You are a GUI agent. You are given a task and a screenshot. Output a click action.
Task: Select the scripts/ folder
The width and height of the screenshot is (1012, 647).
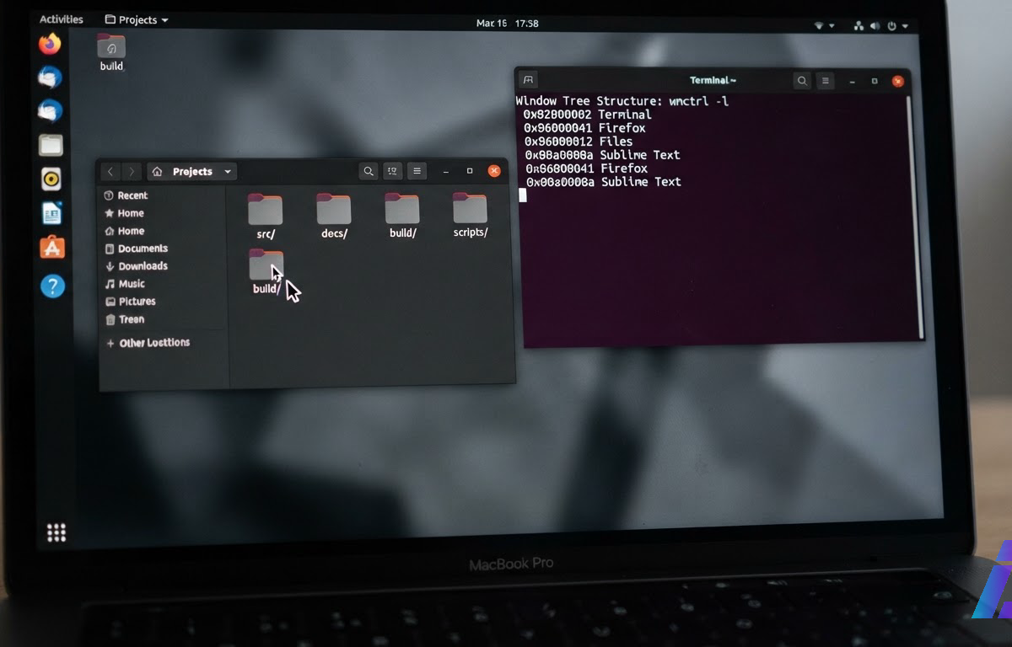(471, 216)
